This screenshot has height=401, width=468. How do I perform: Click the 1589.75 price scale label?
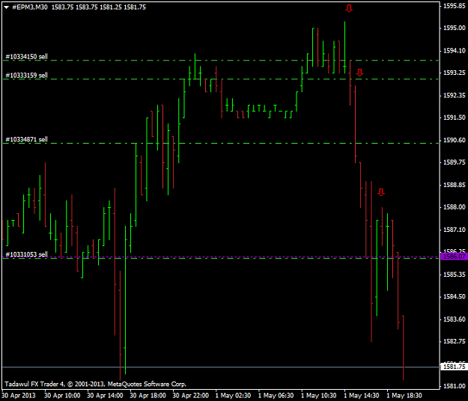tap(455, 162)
